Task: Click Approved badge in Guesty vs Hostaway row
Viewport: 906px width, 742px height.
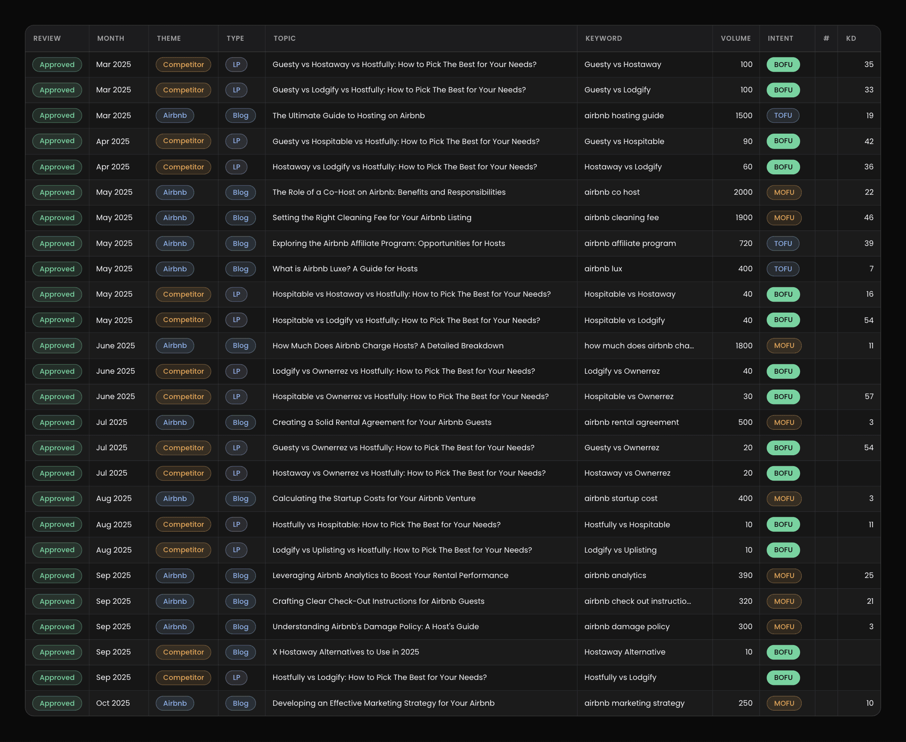Action: coord(57,64)
